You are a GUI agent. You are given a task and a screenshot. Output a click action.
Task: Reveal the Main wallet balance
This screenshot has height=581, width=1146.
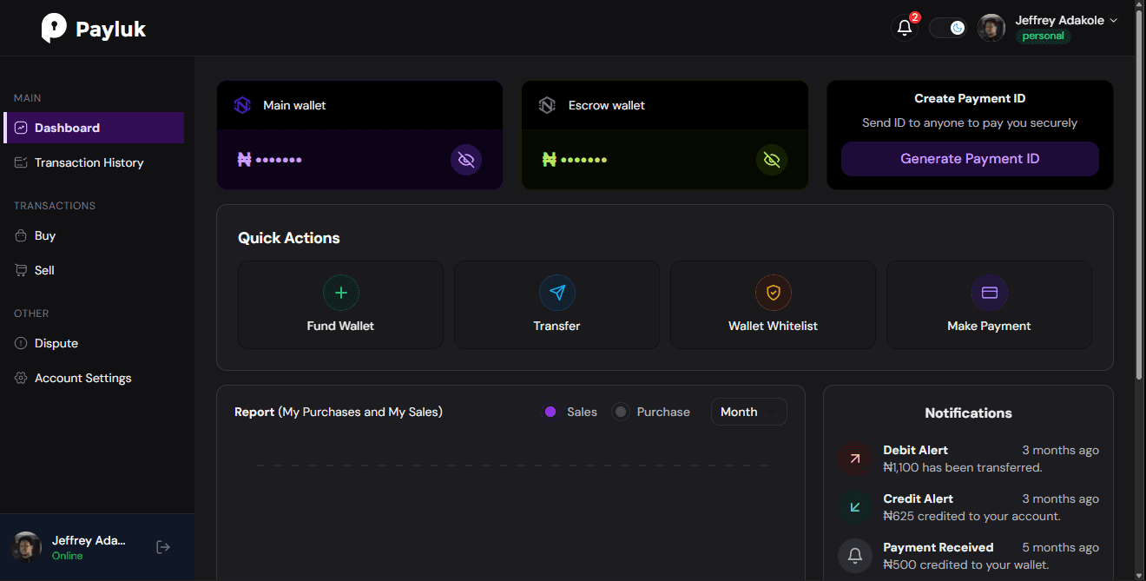click(x=466, y=159)
